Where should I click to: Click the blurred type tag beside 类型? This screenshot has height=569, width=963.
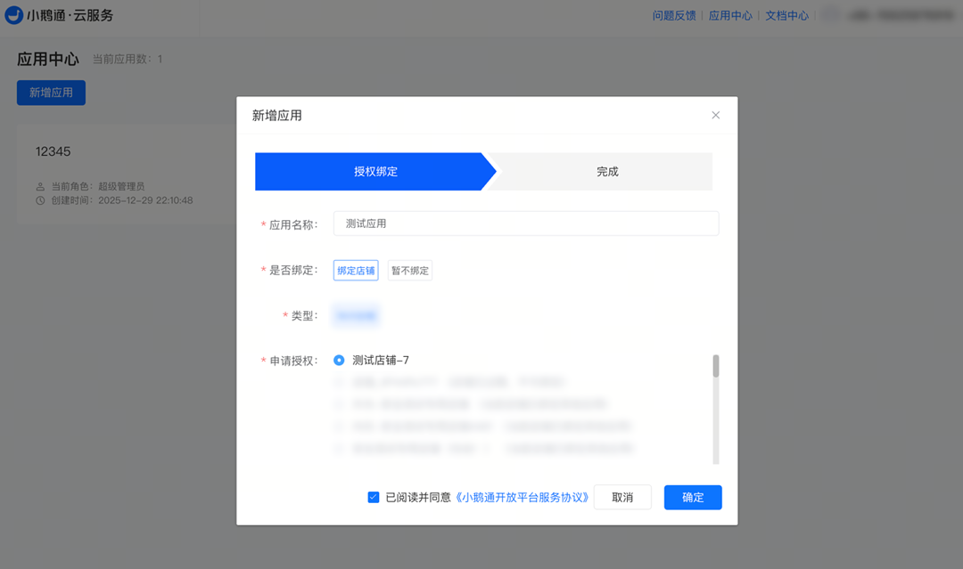pyautogui.click(x=356, y=316)
